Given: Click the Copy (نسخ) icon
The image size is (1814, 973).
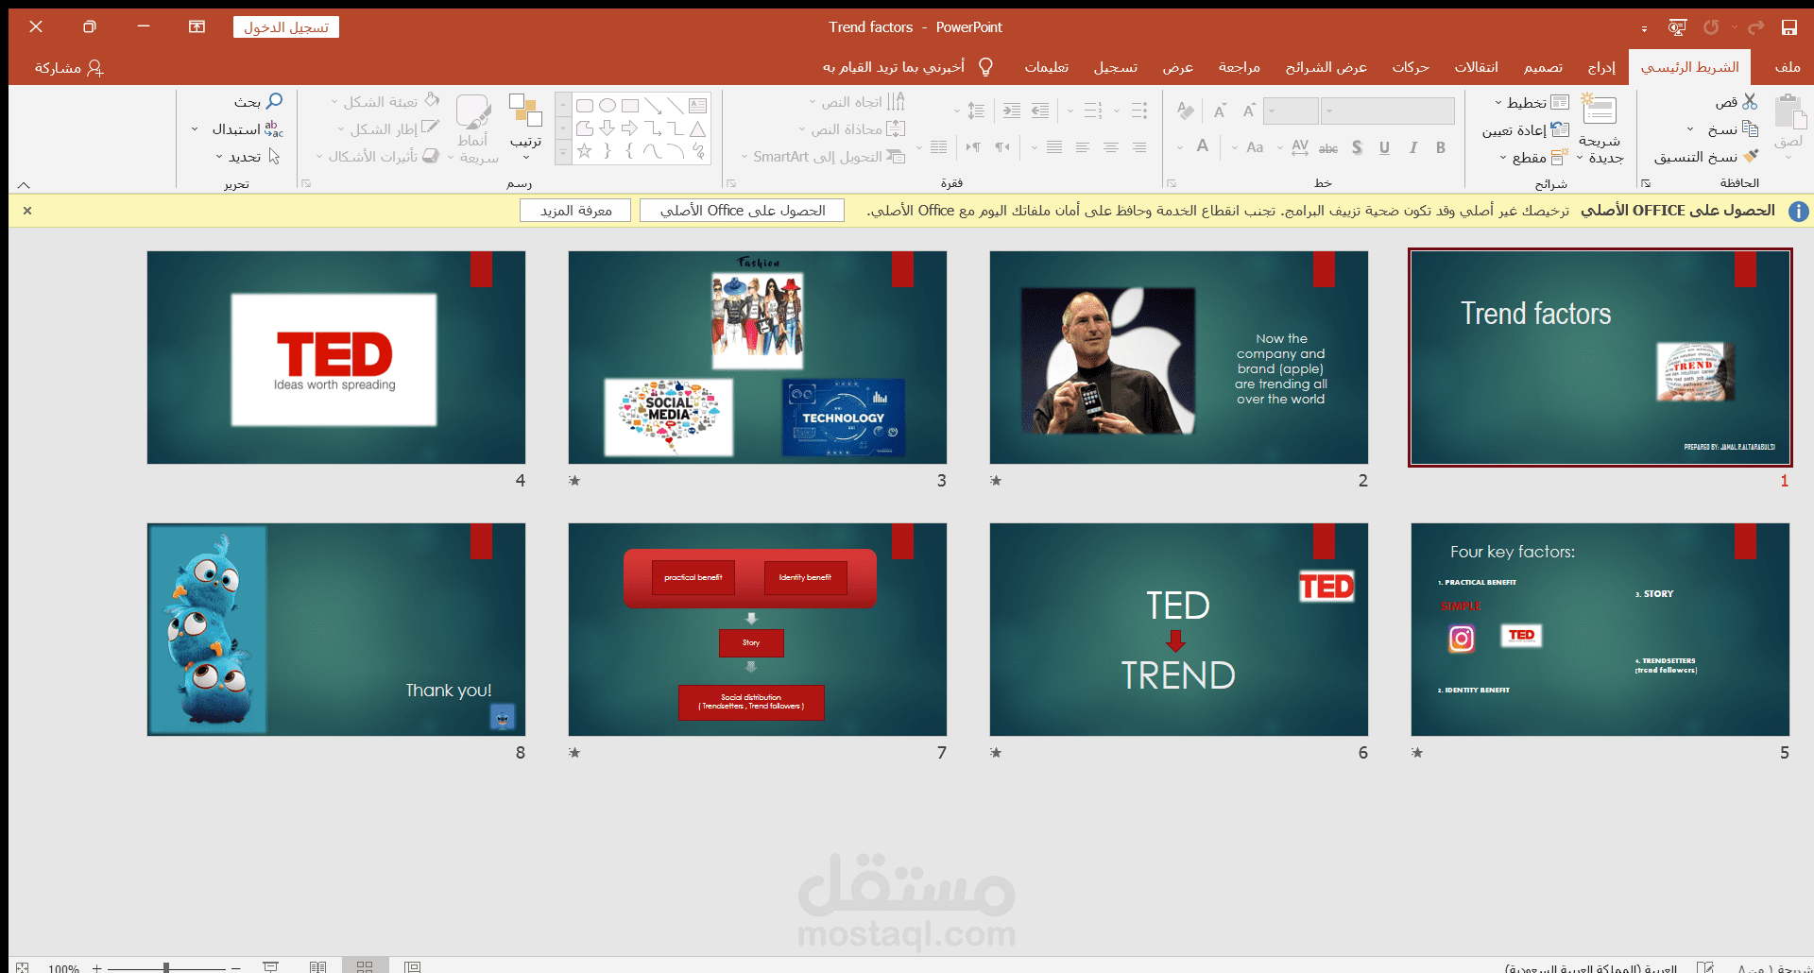Looking at the screenshot, I should point(1750,128).
